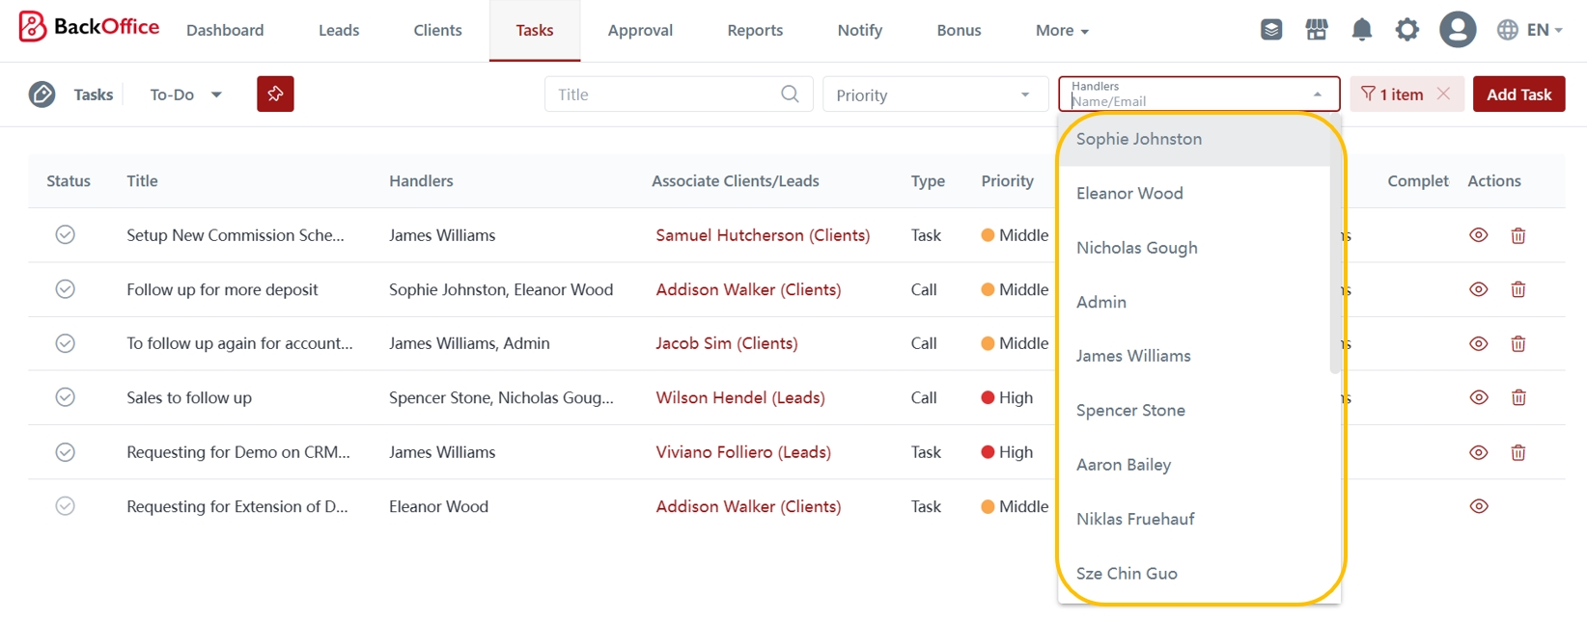The height and width of the screenshot is (620, 1587).
Task: Click the marketplace store icon
Action: [x=1317, y=30]
